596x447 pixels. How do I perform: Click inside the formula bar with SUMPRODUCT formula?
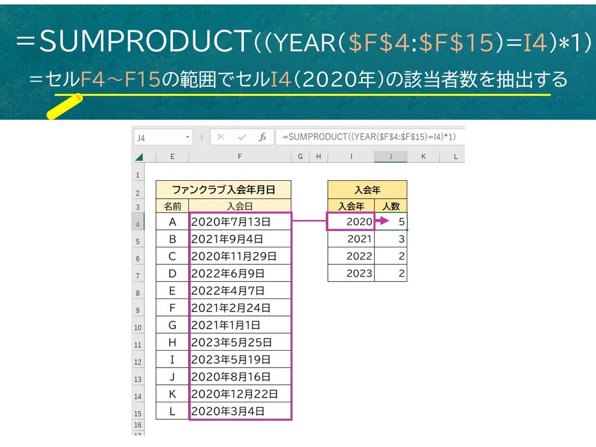pos(368,137)
